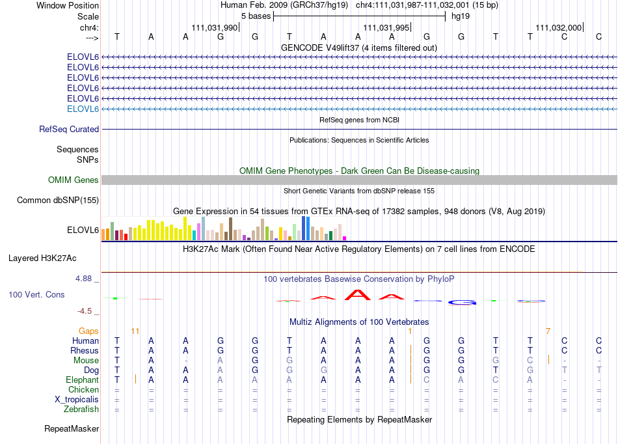Open Multiz Alignments of 100 Vertebrates title
Viewport: 618px width, 444px height.
[x=359, y=322]
